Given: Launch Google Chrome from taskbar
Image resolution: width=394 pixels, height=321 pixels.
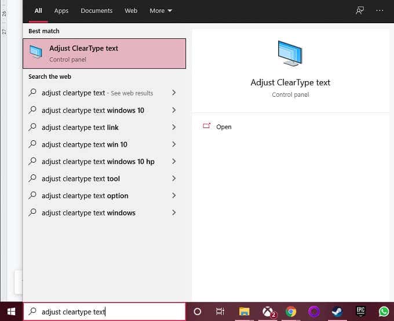Looking at the screenshot, I should point(291,312).
